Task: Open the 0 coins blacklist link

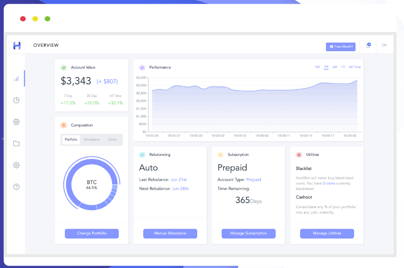Action: point(329,184)
